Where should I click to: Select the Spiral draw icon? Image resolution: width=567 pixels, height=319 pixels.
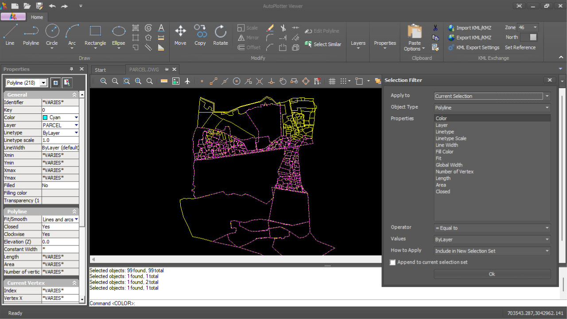[148, 27]
